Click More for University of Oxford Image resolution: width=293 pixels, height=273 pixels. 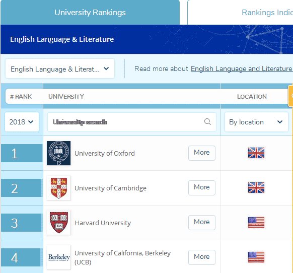(x=202, y=153)
